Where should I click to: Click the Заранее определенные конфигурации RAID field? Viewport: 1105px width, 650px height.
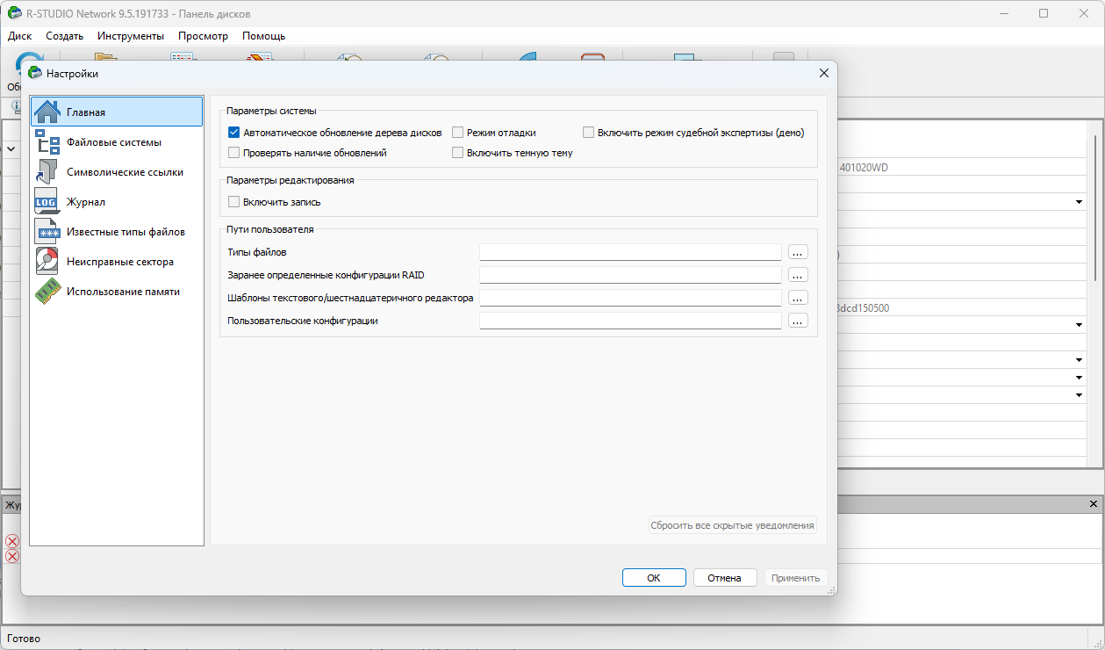(630, 276)
